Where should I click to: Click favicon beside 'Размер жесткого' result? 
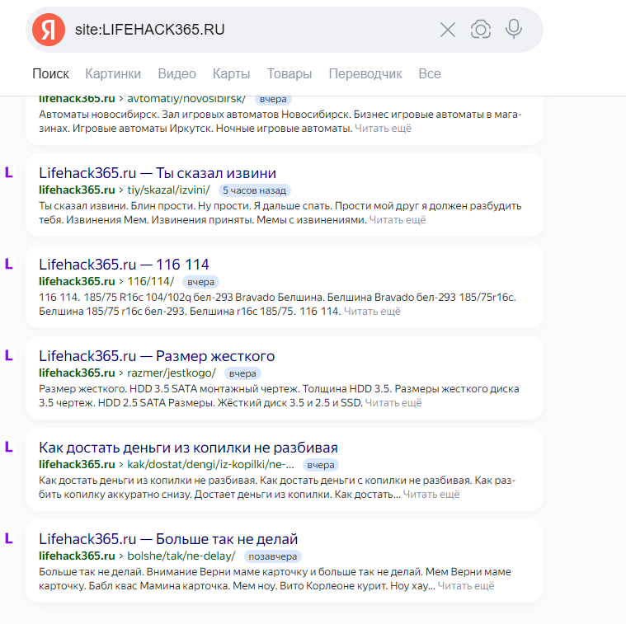click(9, 355)
